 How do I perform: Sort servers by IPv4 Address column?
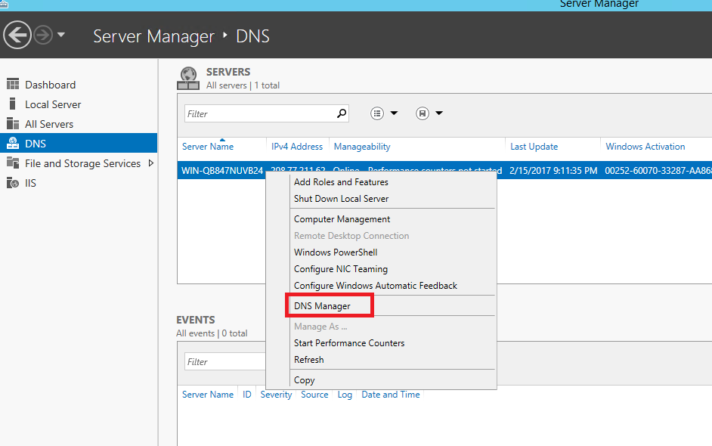[297, 147]
